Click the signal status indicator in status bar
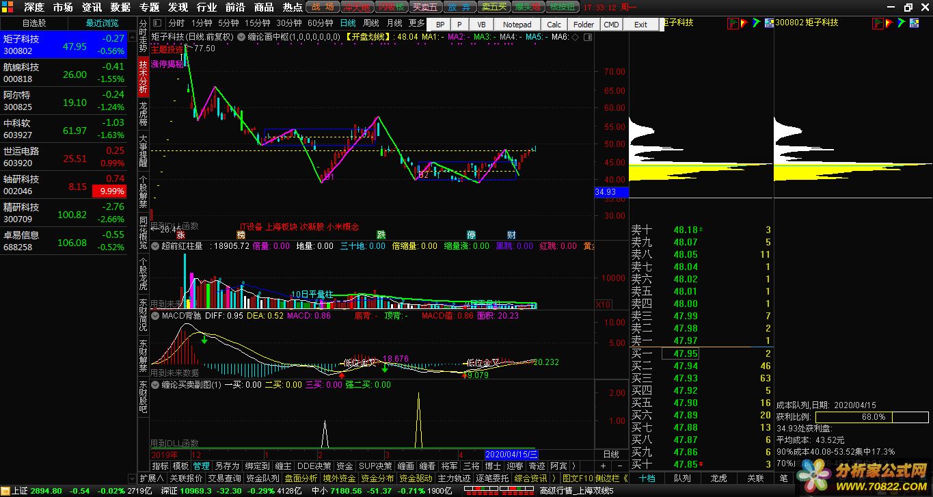 (498, 491)
